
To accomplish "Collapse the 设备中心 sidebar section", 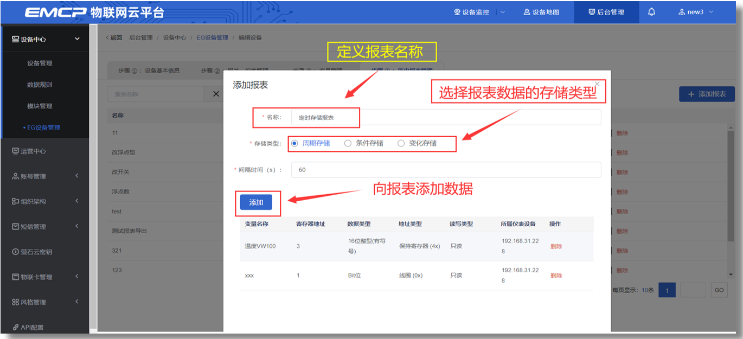I will pos(77,39).
